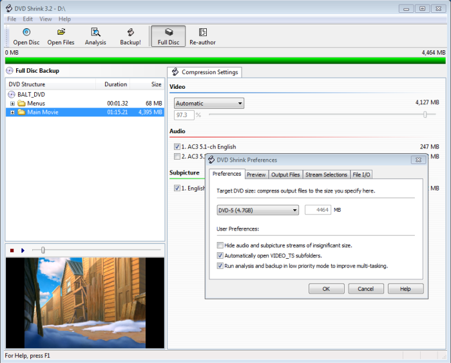Click the BALT_DVD disc icon in tree

pos(11,95)
